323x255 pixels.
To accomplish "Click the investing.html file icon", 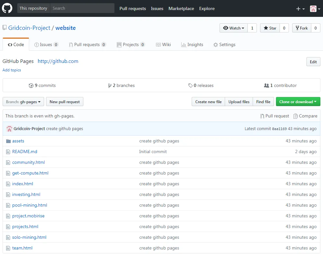I will click(x=8, y=195).
